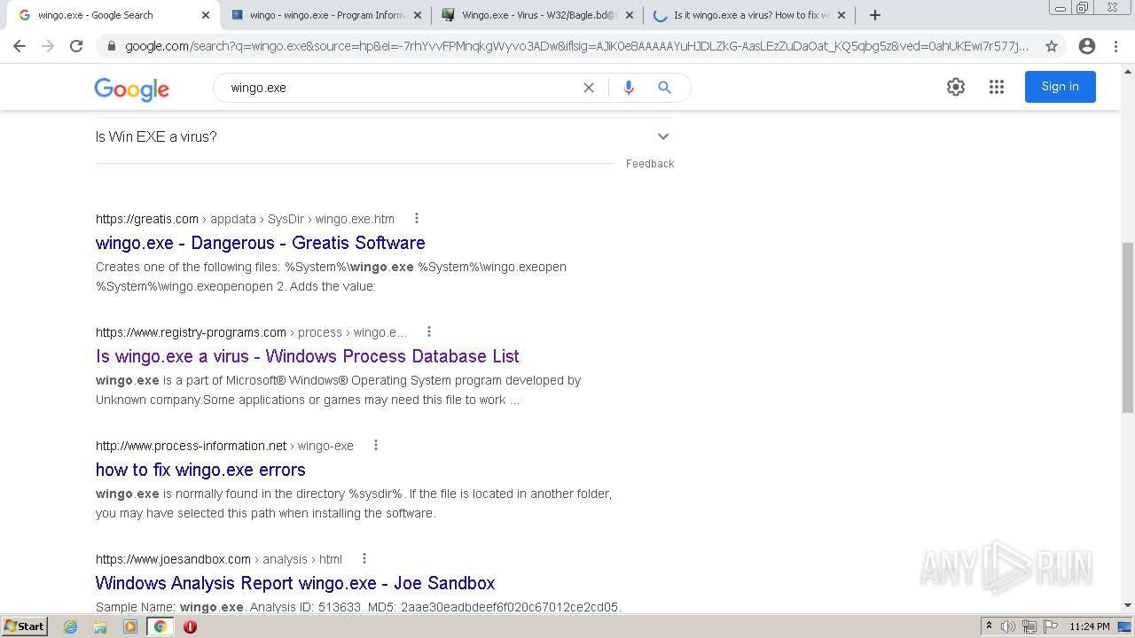The height and width of the screenshot is (638, 1135).
Task: Click the scrollbar up arrow
Action: pyautogui.click(x=1128, y=70)
